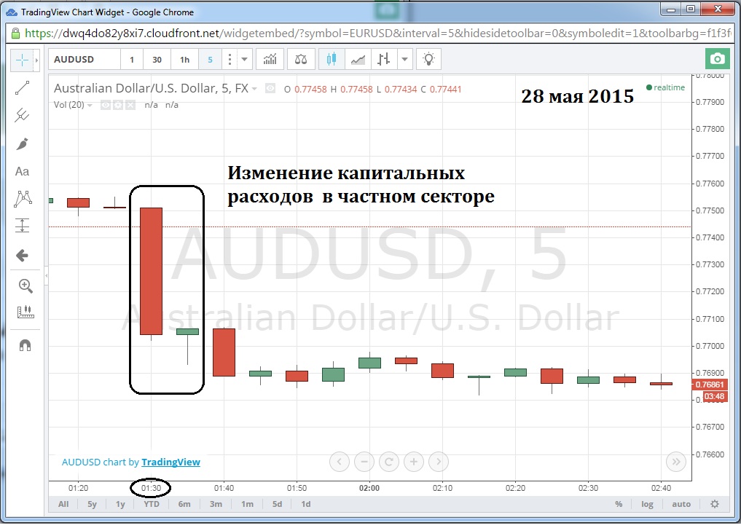Select the YTD date range
Screen dimensions: 741x528
pyautogui.click(x=152, y=504)
